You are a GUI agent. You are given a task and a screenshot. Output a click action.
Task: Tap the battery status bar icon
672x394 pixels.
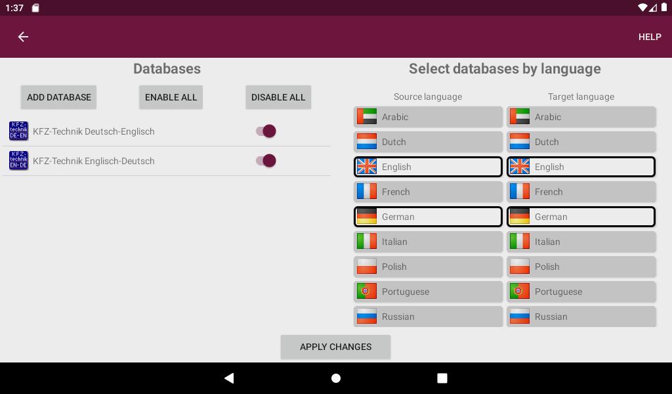click(664, 8)
